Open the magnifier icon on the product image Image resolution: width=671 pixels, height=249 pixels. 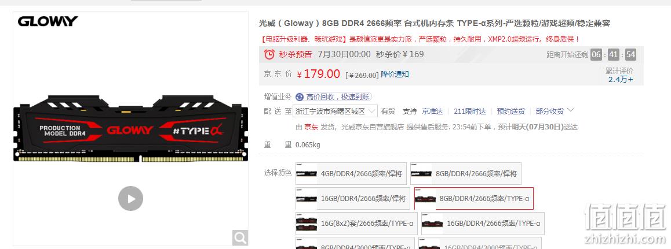240,237
